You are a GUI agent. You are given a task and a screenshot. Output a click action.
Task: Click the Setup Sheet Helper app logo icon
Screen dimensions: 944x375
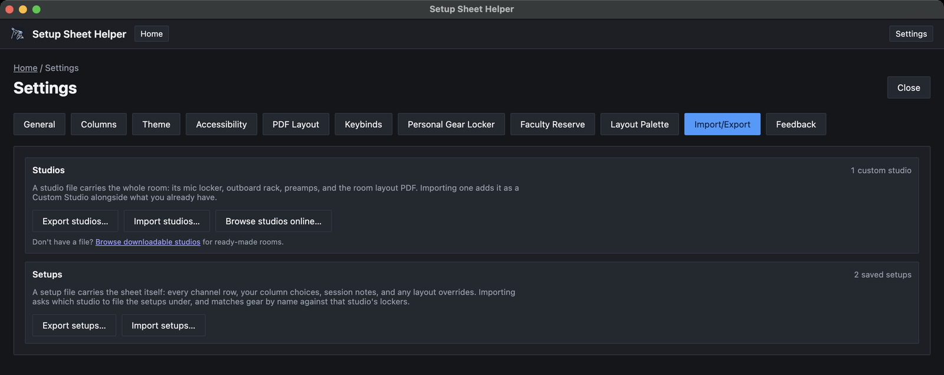coord(18,34)
